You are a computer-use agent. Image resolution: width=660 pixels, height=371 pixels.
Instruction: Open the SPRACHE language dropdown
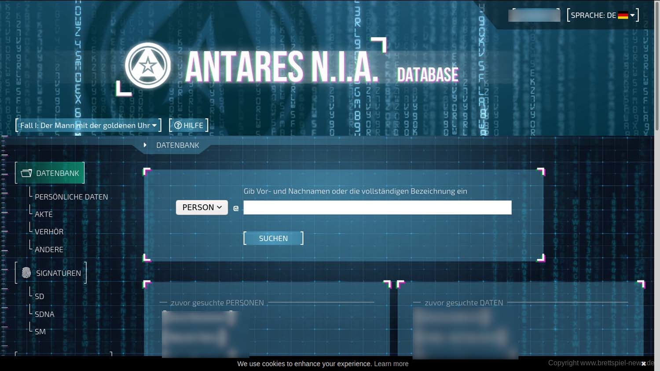602,15
